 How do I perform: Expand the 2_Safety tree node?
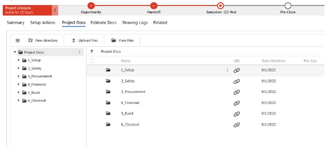(19, 68)
